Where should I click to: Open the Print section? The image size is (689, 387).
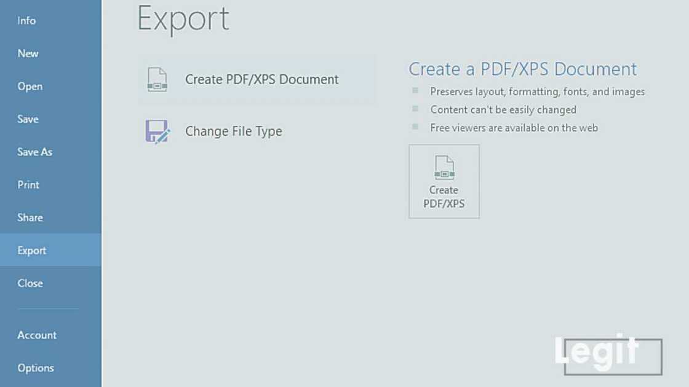click(x=28, y=185)
